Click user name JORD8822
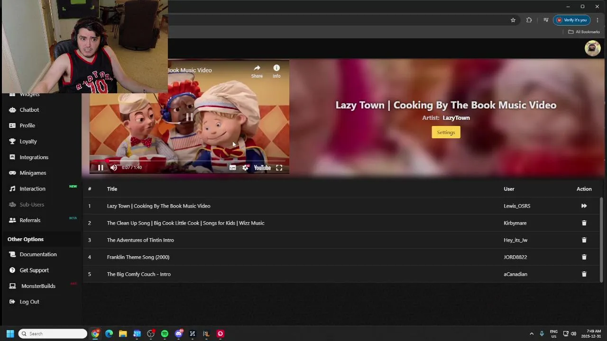 (x=515, y=257)
